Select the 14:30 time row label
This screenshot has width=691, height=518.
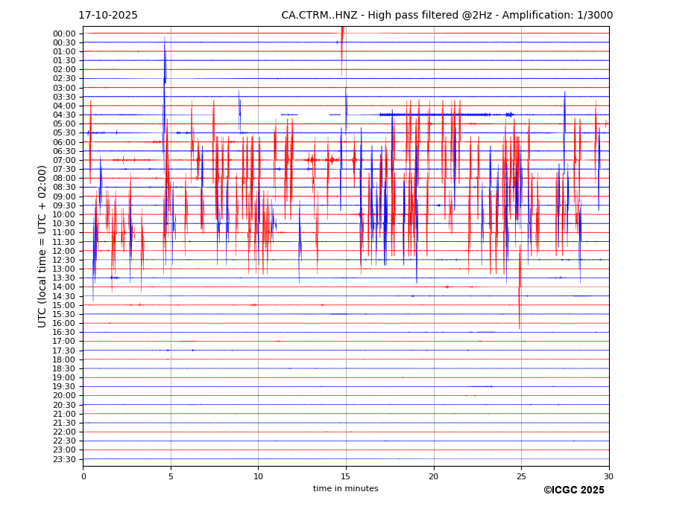64,296
